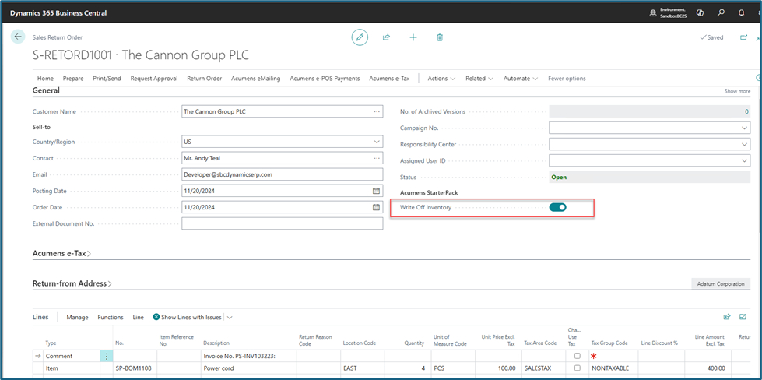
Task: Click the Saved status indicator
Action: click(711, 37)
